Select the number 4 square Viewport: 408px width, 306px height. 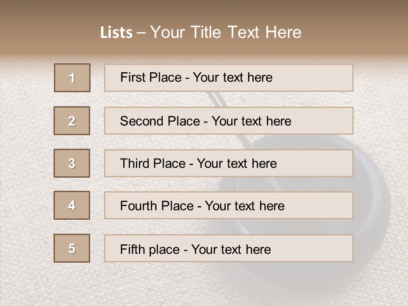click(72, 205)
